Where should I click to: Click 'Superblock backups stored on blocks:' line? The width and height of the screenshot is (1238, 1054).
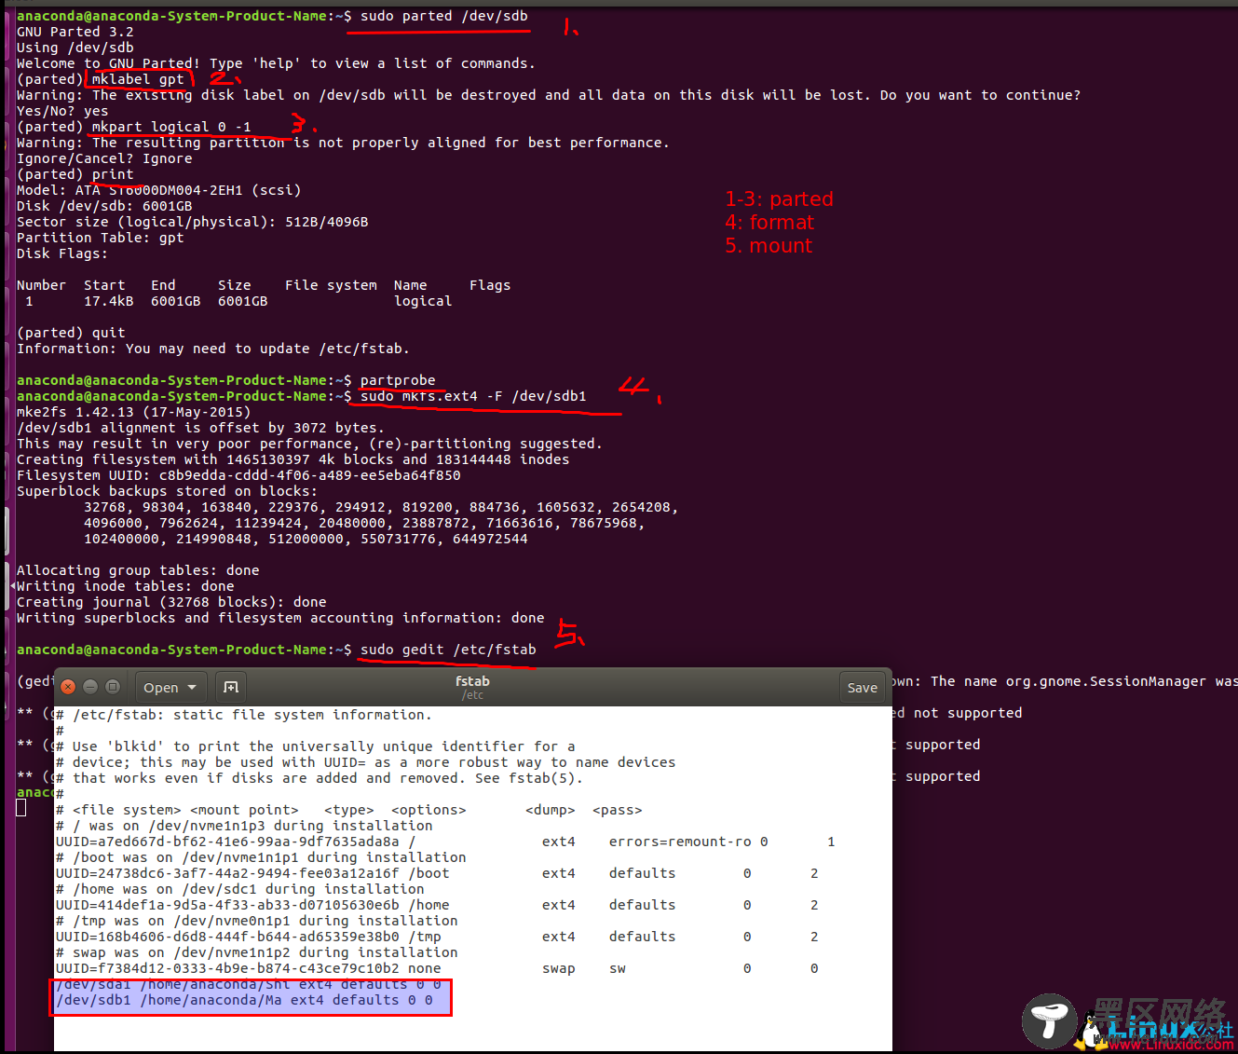tap(168, 491)
